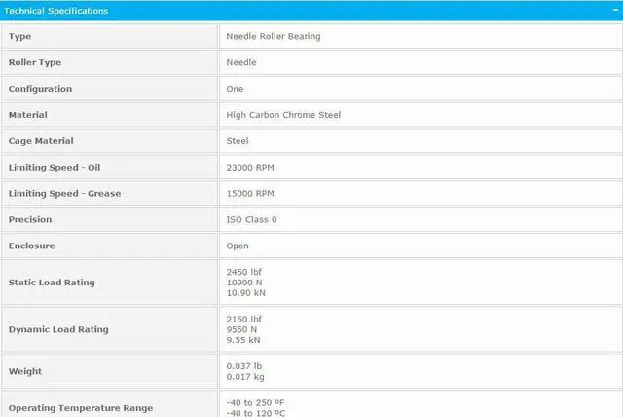Image resolution: width=623 pixels, height=417 pixels.
Task: Select the Static Load Rating label
Action: (53, 283)
